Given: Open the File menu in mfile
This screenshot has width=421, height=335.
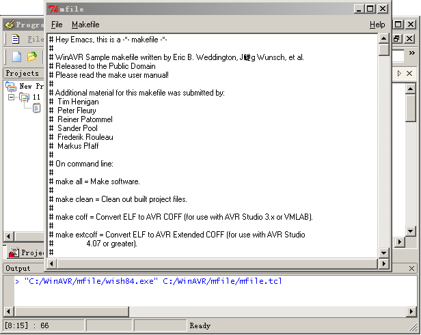Looking at the screenshot, I should pos(57,25).
